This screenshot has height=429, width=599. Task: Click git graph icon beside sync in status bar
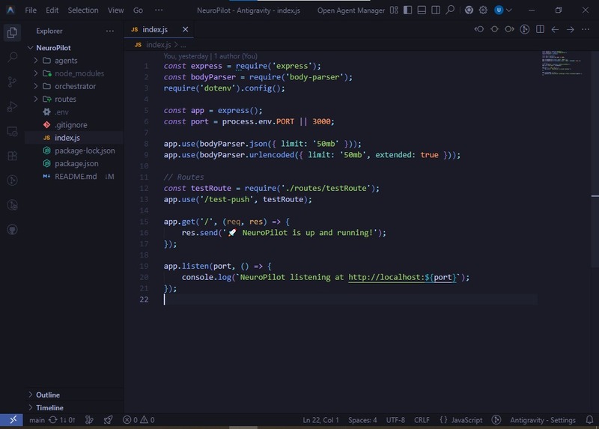89,420
